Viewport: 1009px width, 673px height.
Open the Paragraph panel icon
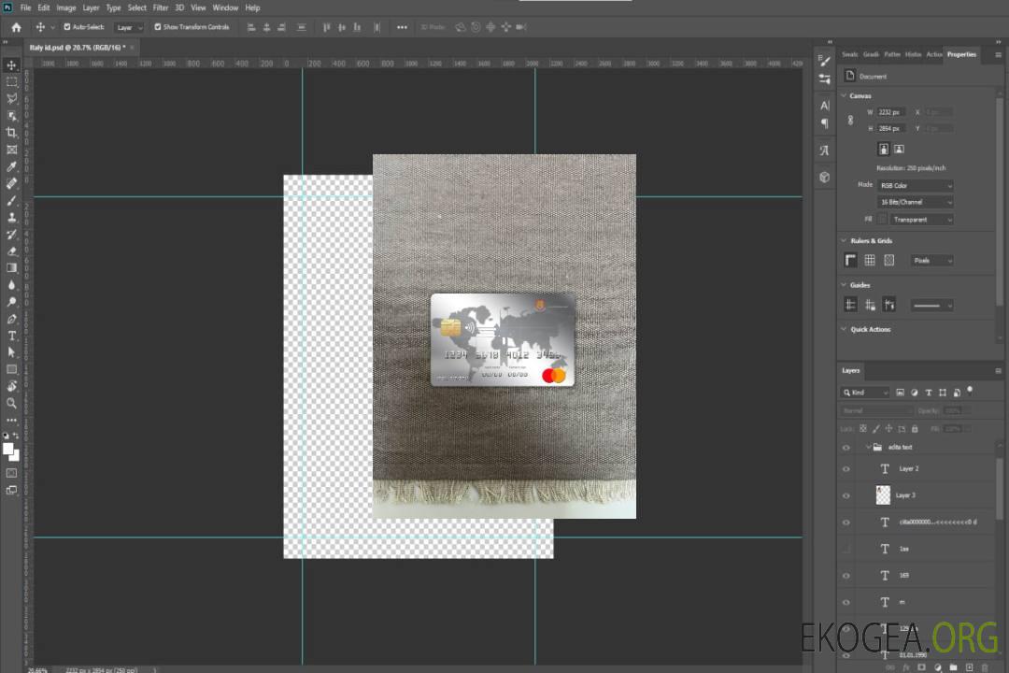[x=825, y=123]
